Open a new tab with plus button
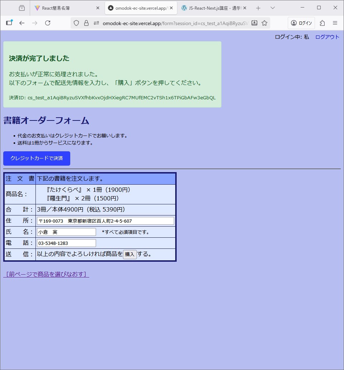This screenshot has height=370, width=344. tap(258, 8)
